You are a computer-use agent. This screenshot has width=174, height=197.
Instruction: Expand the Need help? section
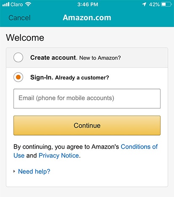34,171
